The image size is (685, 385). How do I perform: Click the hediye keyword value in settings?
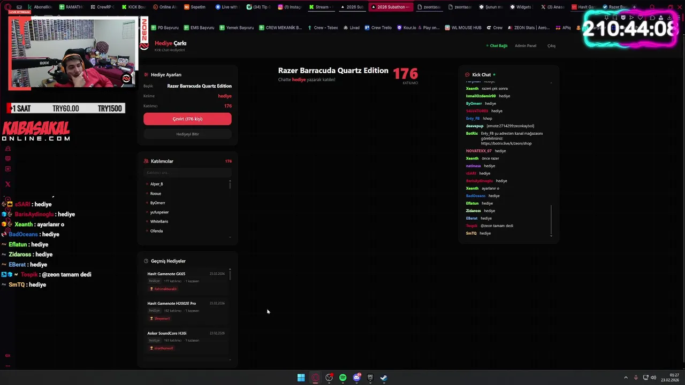[225, 96]
